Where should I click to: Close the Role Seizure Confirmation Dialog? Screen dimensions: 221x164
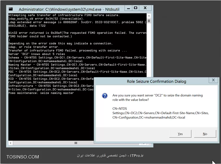tap(214, 80)
